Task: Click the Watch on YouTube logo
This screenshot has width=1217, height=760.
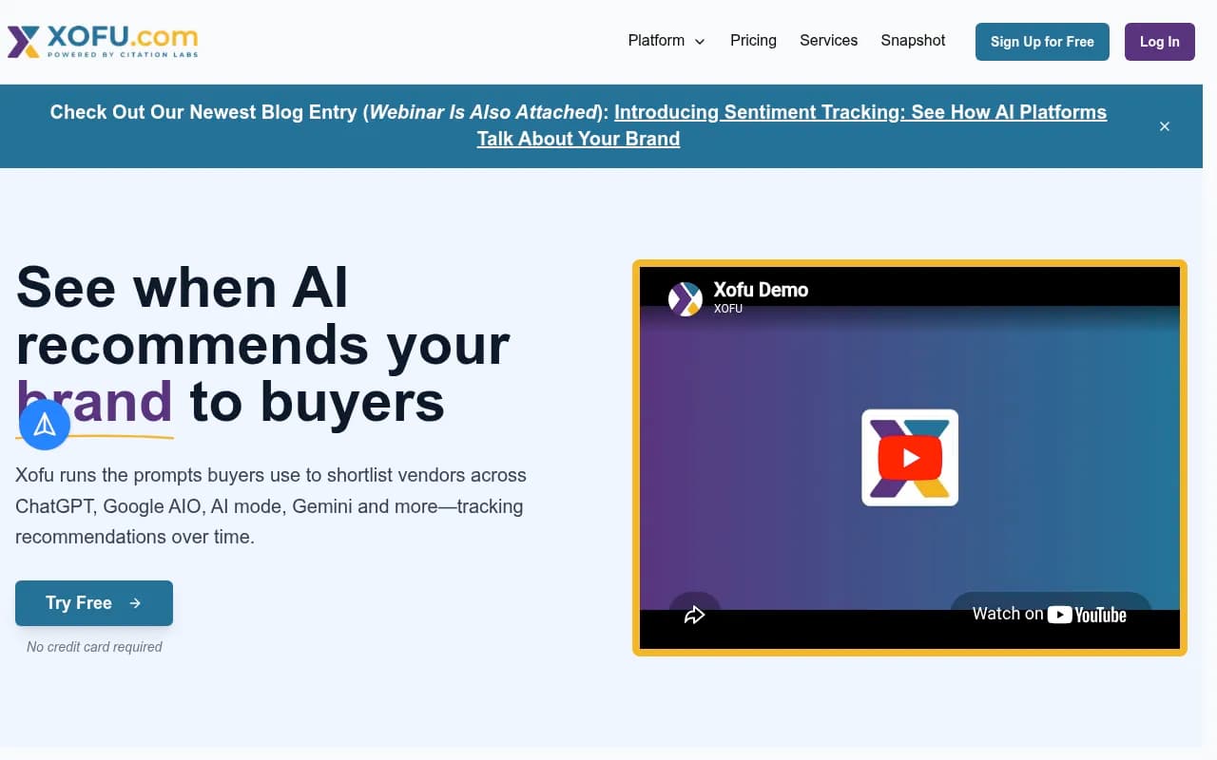Action: (x=1050, y=614)
